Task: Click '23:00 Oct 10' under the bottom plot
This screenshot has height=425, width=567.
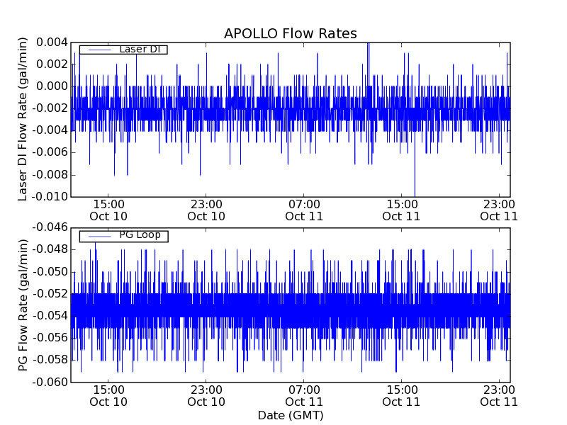Action: click(206, 395)
